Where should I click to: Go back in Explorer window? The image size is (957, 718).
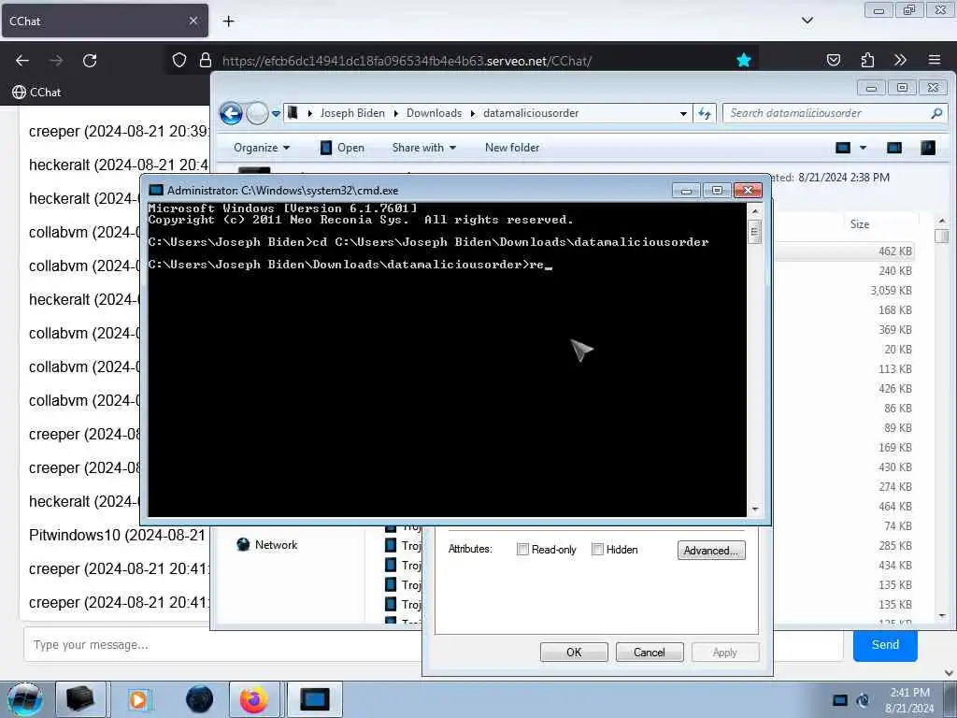(232, 113)
